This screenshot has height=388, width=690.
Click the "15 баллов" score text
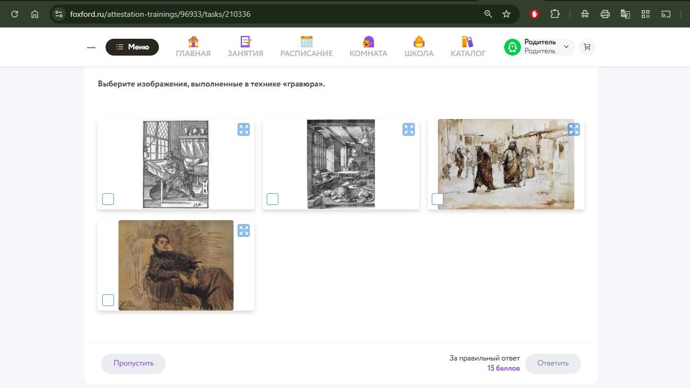pyautogui.click(x=504, y=368)
